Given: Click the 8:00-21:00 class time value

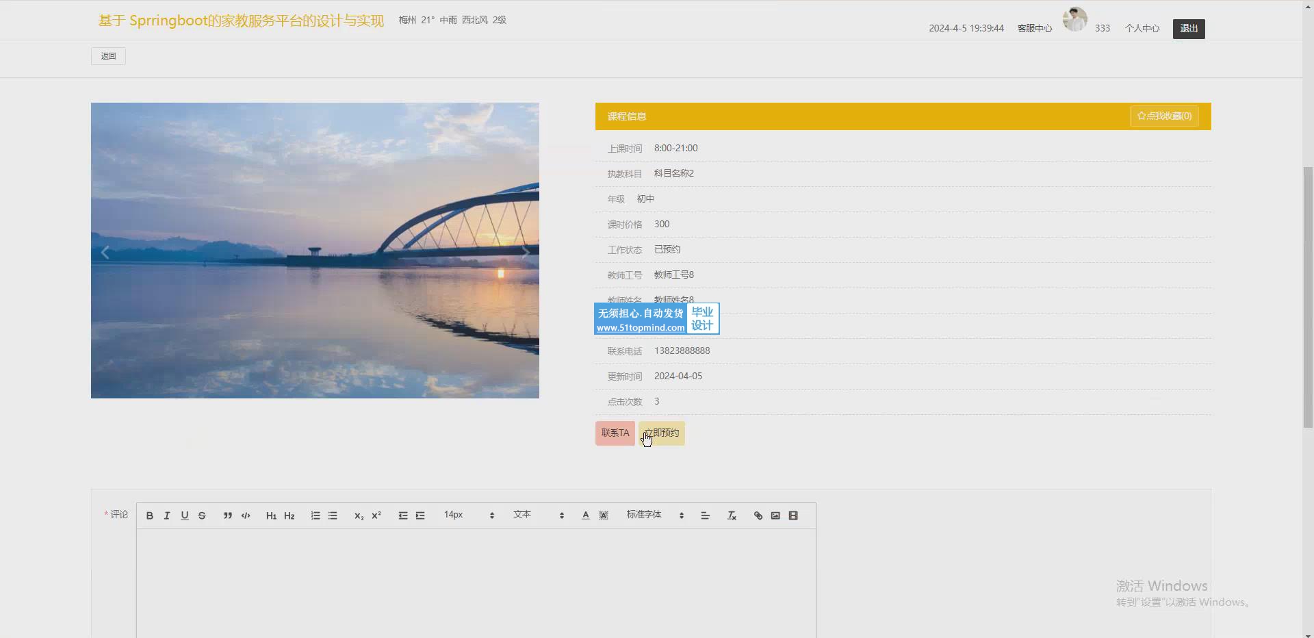Looking at the screenshot, I should click(676, 148).
